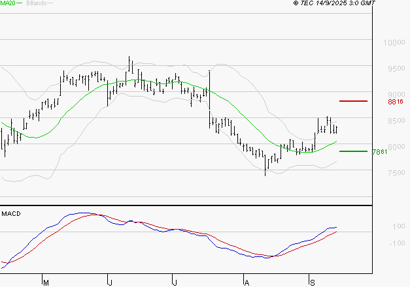Viewport: 410px width, 287px height.
Task: Click the green 7861 support line
Action: tap(353, 151)
